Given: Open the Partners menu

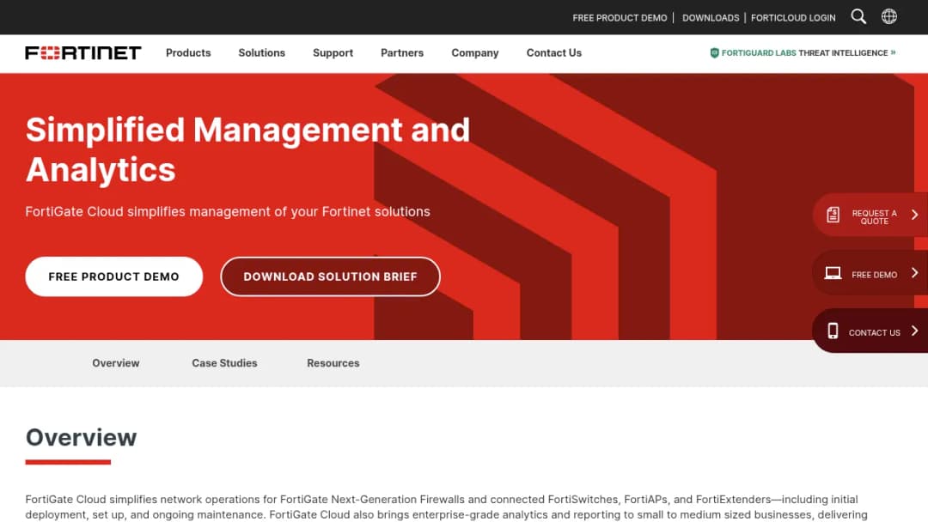Looking at the screenshot, I should [402, 52].
